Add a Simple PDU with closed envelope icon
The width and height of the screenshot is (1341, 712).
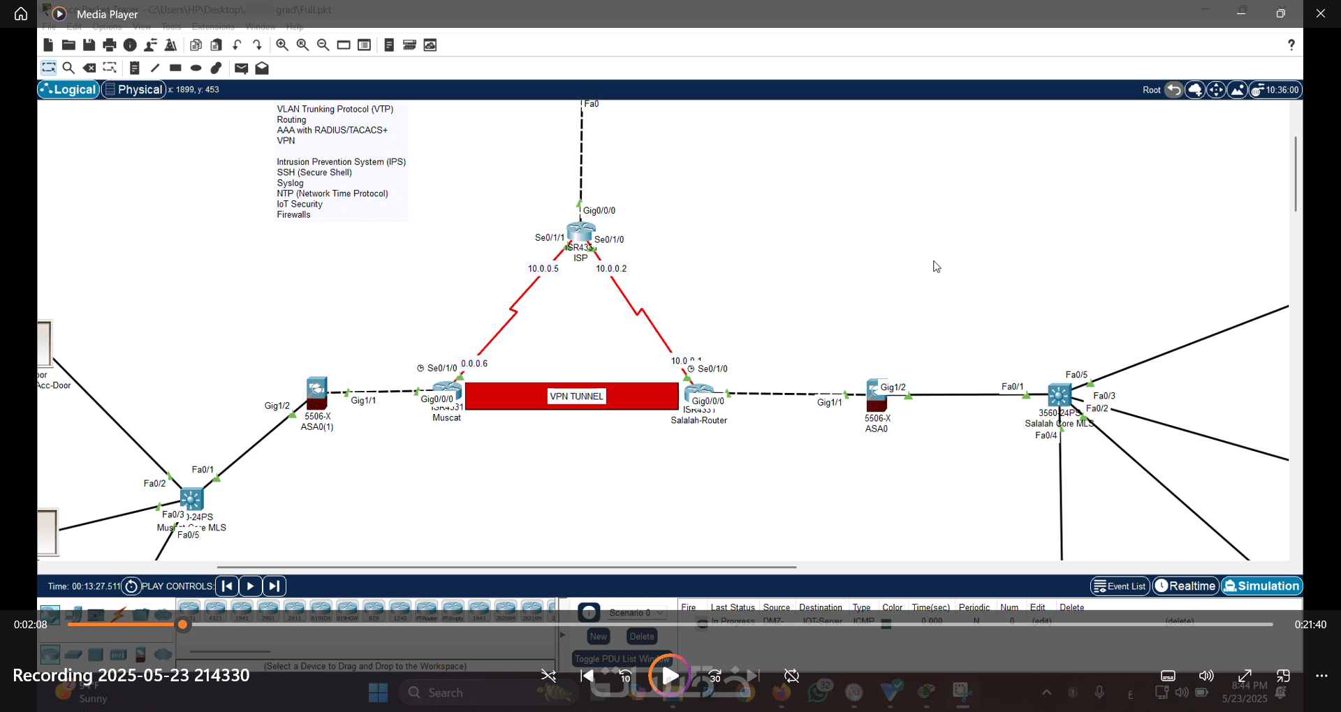[x=242, y=68]
